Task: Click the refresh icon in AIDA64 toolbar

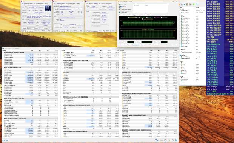Action: click(x=190, y=5)
